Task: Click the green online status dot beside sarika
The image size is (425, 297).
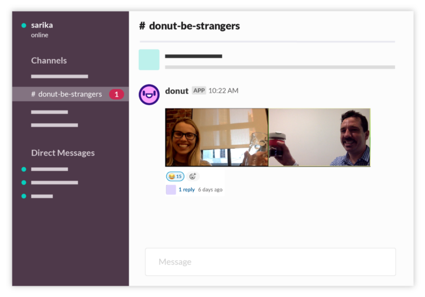Action: pyautogui.click(x=24, y=26)
